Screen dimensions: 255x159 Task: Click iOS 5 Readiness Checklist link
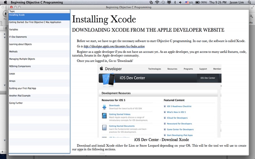[179, 106]
